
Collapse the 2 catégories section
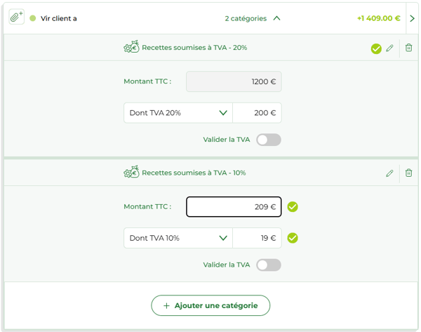click(276, 18)
